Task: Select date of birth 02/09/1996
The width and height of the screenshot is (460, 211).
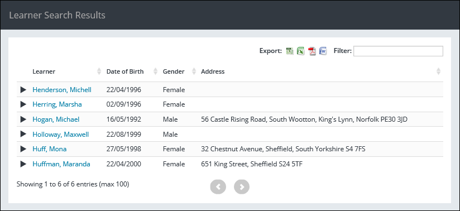Action: click(x=124, y=104)
